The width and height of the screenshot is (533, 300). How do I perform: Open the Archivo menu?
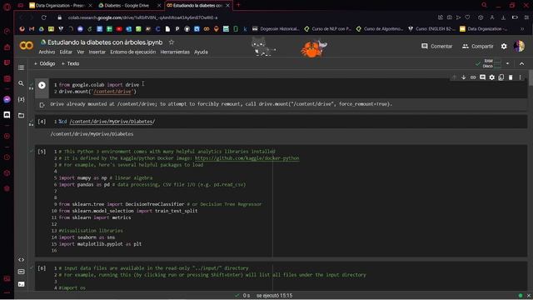point(47,52)
